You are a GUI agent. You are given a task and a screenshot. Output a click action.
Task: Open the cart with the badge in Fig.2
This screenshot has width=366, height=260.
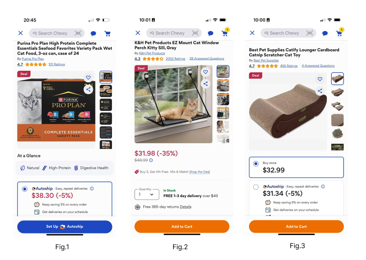225,32
